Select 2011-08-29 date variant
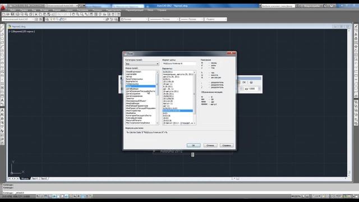Image resolution: width=359 pixels, height=202 pixels. click(168, 81)
